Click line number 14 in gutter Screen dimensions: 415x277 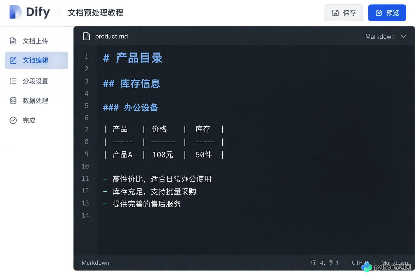pyautogui.click(x=85, y=215)
